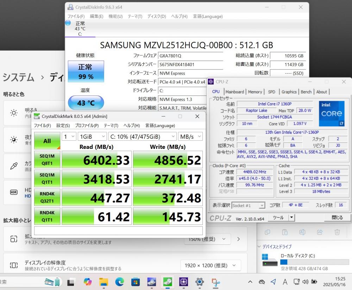The image size is (352, 290).
Task: Open the volume speaker tray icon
Action: coord(305,282)
